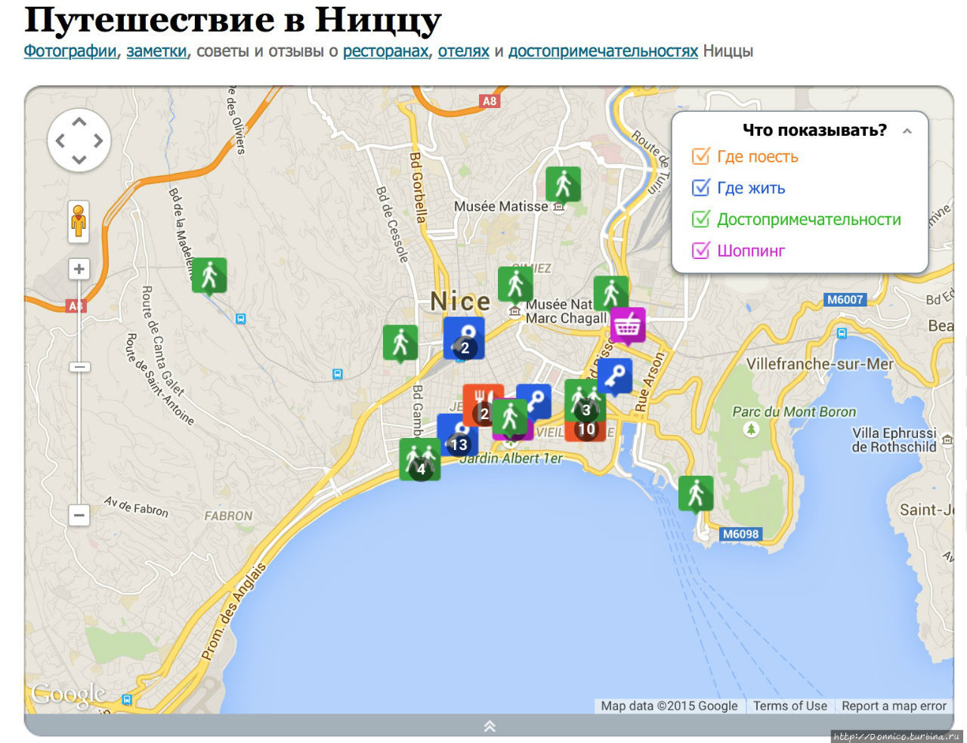Screen dimensions: 967x743
Task: Click 'Terms of Use' on map
Action: click(x=790, y=706)
